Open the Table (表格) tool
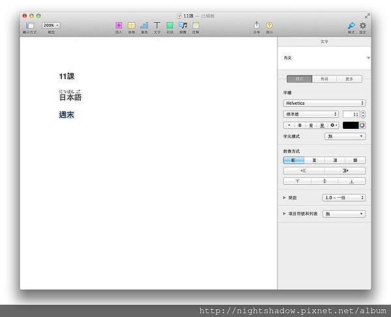This screenshot has width=391, height=317. (x=131, y=25)
